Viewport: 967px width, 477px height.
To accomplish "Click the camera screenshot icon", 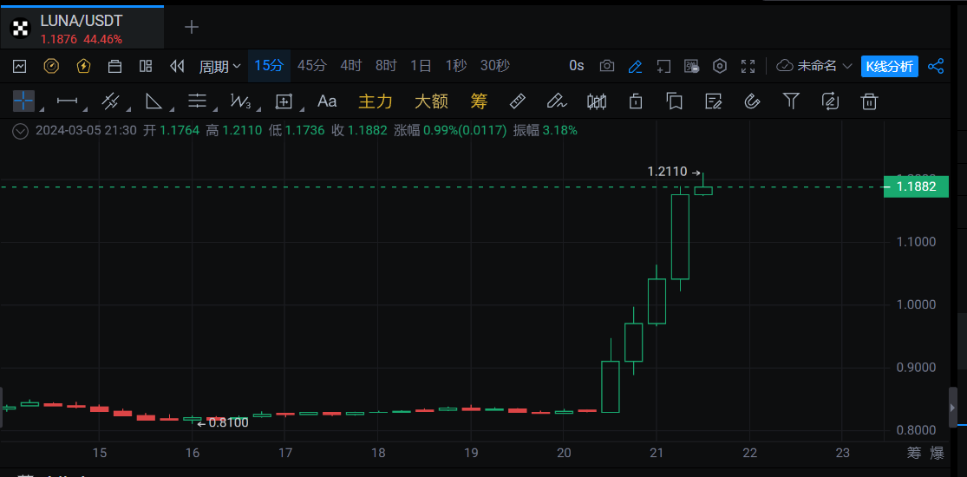I will click(x=607, y=66).
